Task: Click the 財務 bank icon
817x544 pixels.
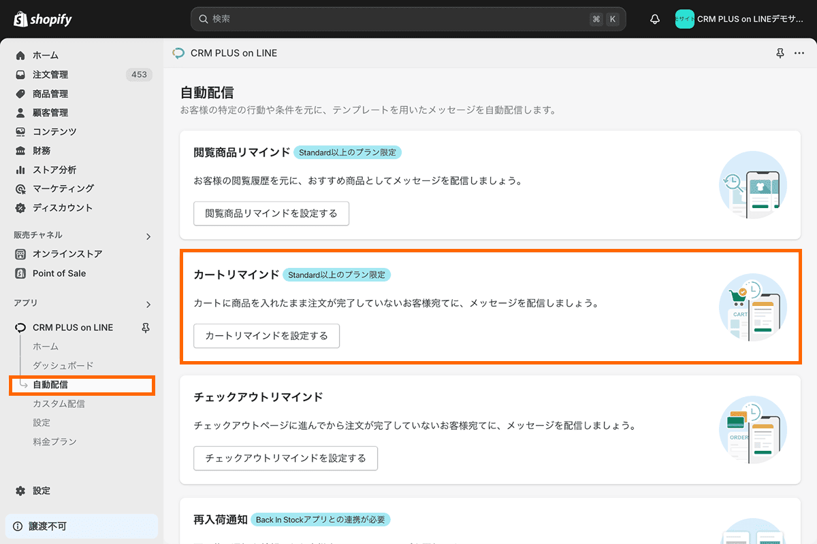Action: [x=20, y=151]
